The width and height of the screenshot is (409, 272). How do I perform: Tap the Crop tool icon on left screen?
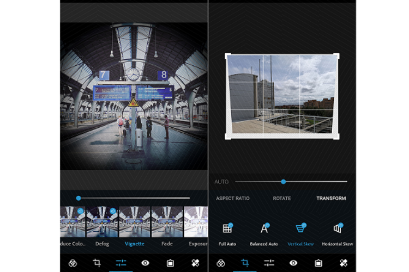(x=97, y=263)
